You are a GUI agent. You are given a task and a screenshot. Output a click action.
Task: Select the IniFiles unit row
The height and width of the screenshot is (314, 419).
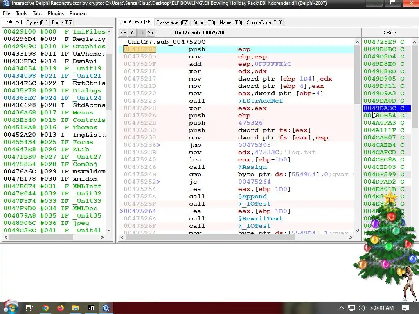[54, 31]
